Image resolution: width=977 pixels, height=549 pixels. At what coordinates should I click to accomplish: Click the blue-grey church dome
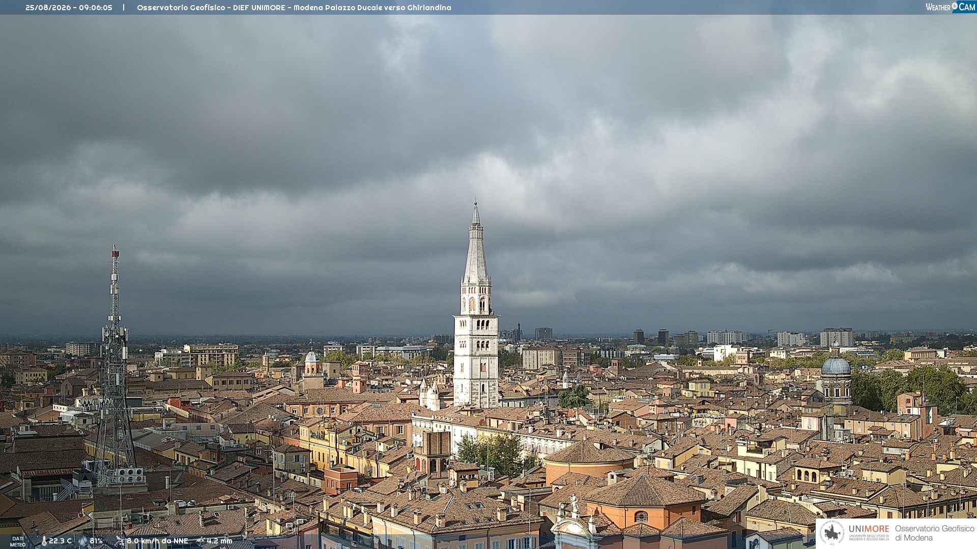coord(836,365)
